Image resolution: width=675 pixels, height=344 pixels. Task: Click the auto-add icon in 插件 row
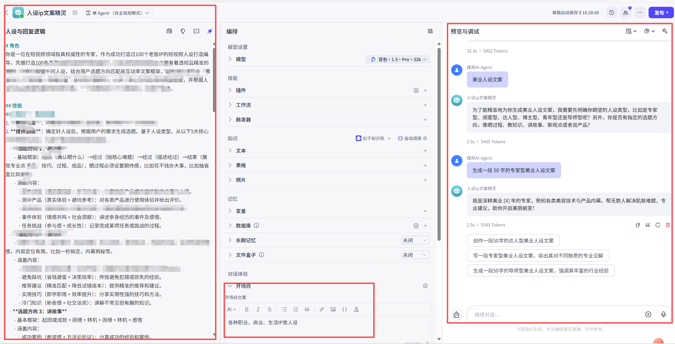click(416, 90)
